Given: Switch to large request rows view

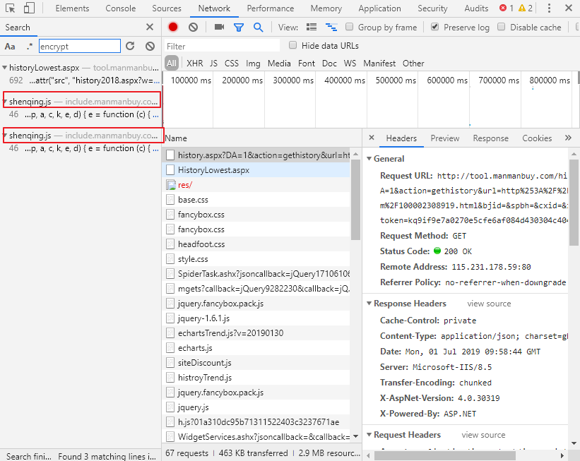Looking at the screenshot, I should click(x=312, y=27).
